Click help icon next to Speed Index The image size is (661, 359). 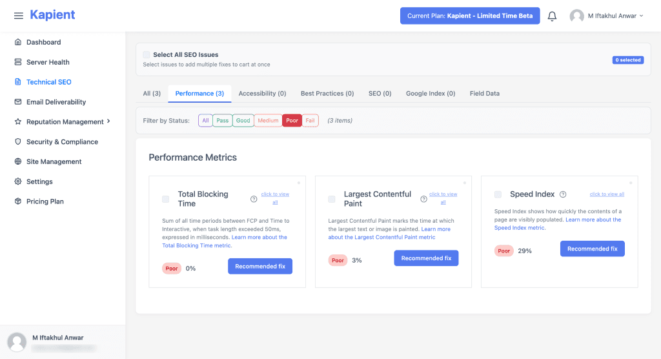pyautogui.click(x=563, y=194)
